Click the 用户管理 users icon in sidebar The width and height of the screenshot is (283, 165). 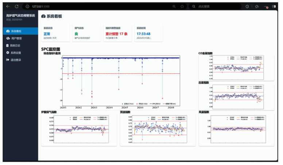8,38
